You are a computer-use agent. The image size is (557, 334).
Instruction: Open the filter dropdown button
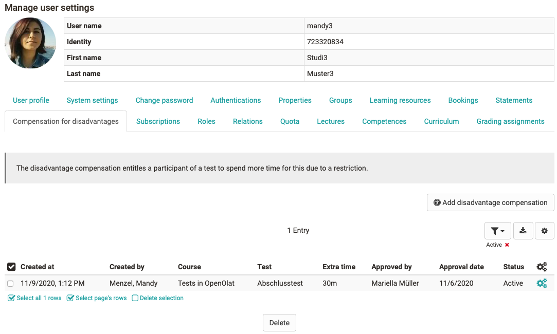(x=497, y=231)
